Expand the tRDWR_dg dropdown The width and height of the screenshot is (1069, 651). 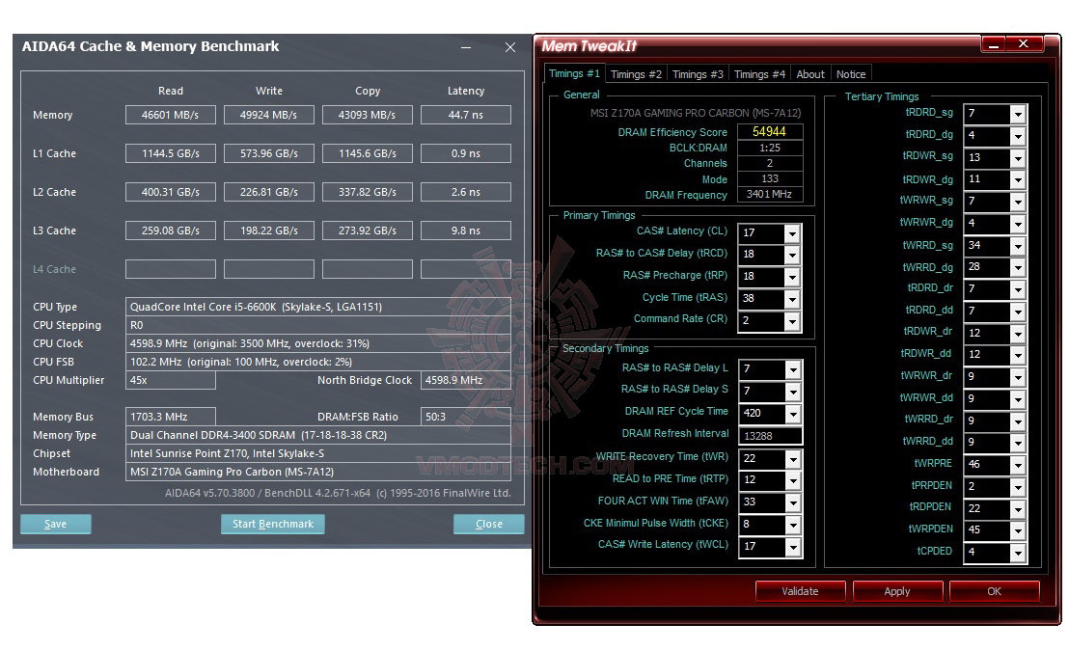coord(1018,180)
